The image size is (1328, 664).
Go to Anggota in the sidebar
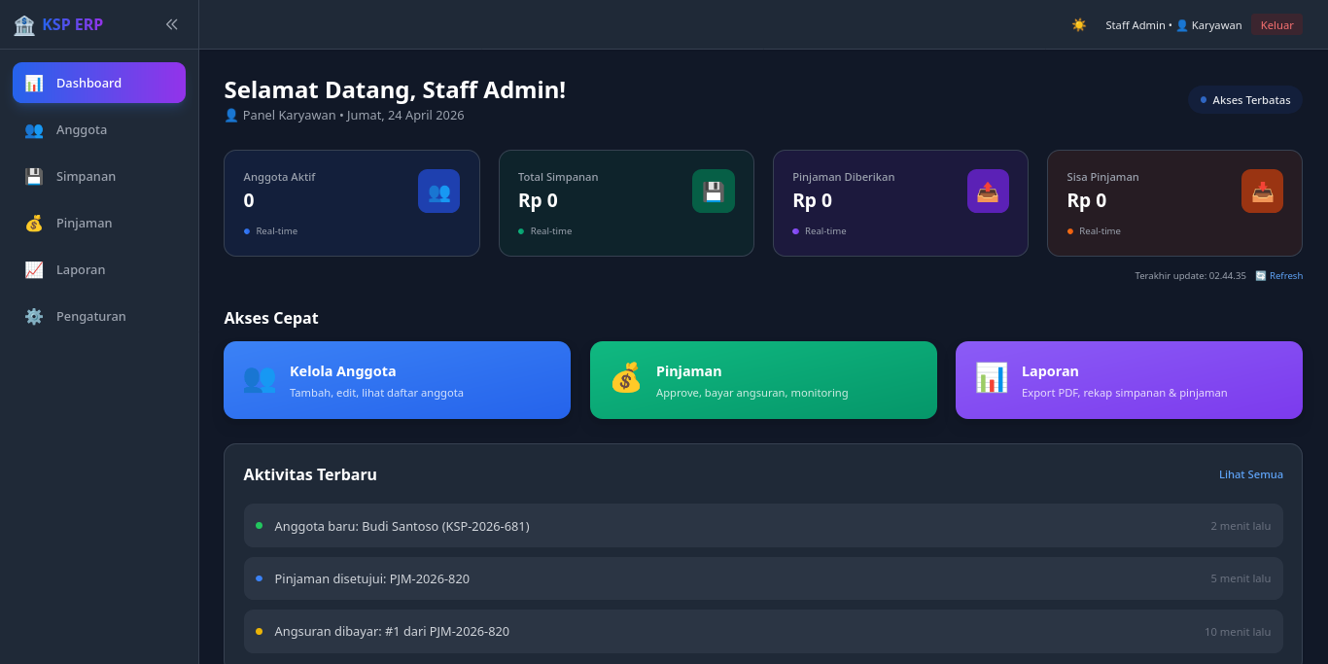99,129
